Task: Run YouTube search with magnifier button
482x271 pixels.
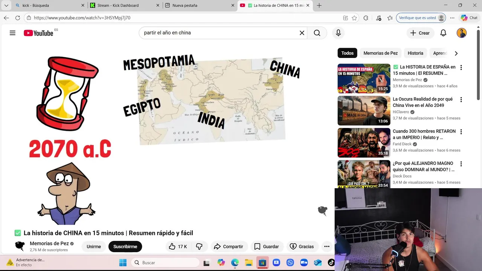Action: [317, 33]
